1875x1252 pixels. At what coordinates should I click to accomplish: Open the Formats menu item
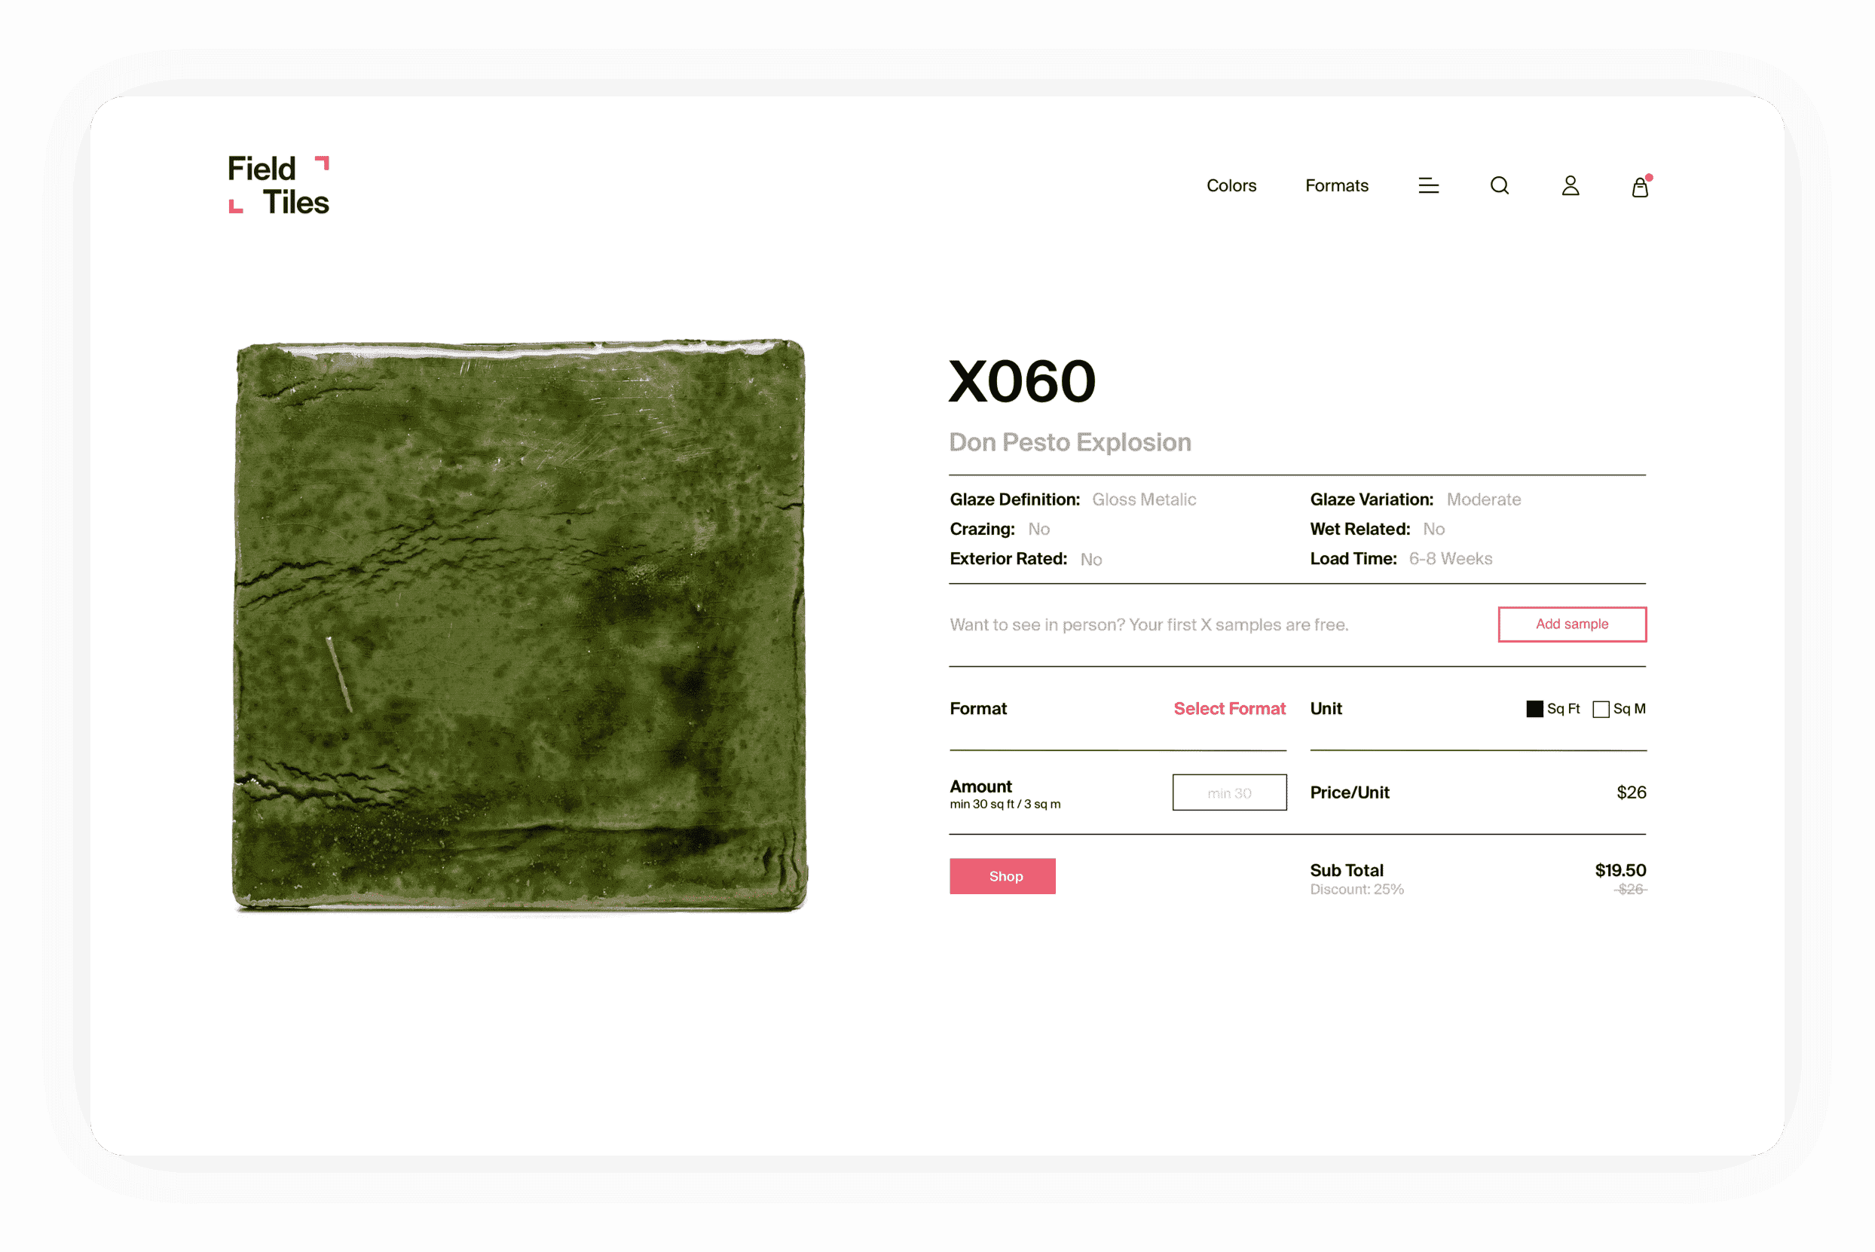tap(1336, 185)
